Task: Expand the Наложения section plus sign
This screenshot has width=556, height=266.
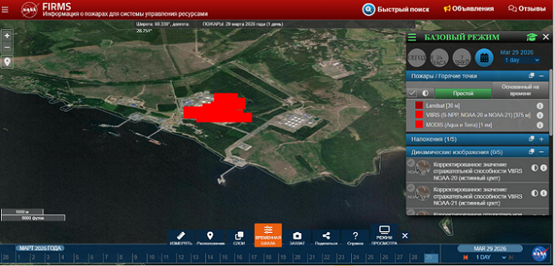Action: 541,139
